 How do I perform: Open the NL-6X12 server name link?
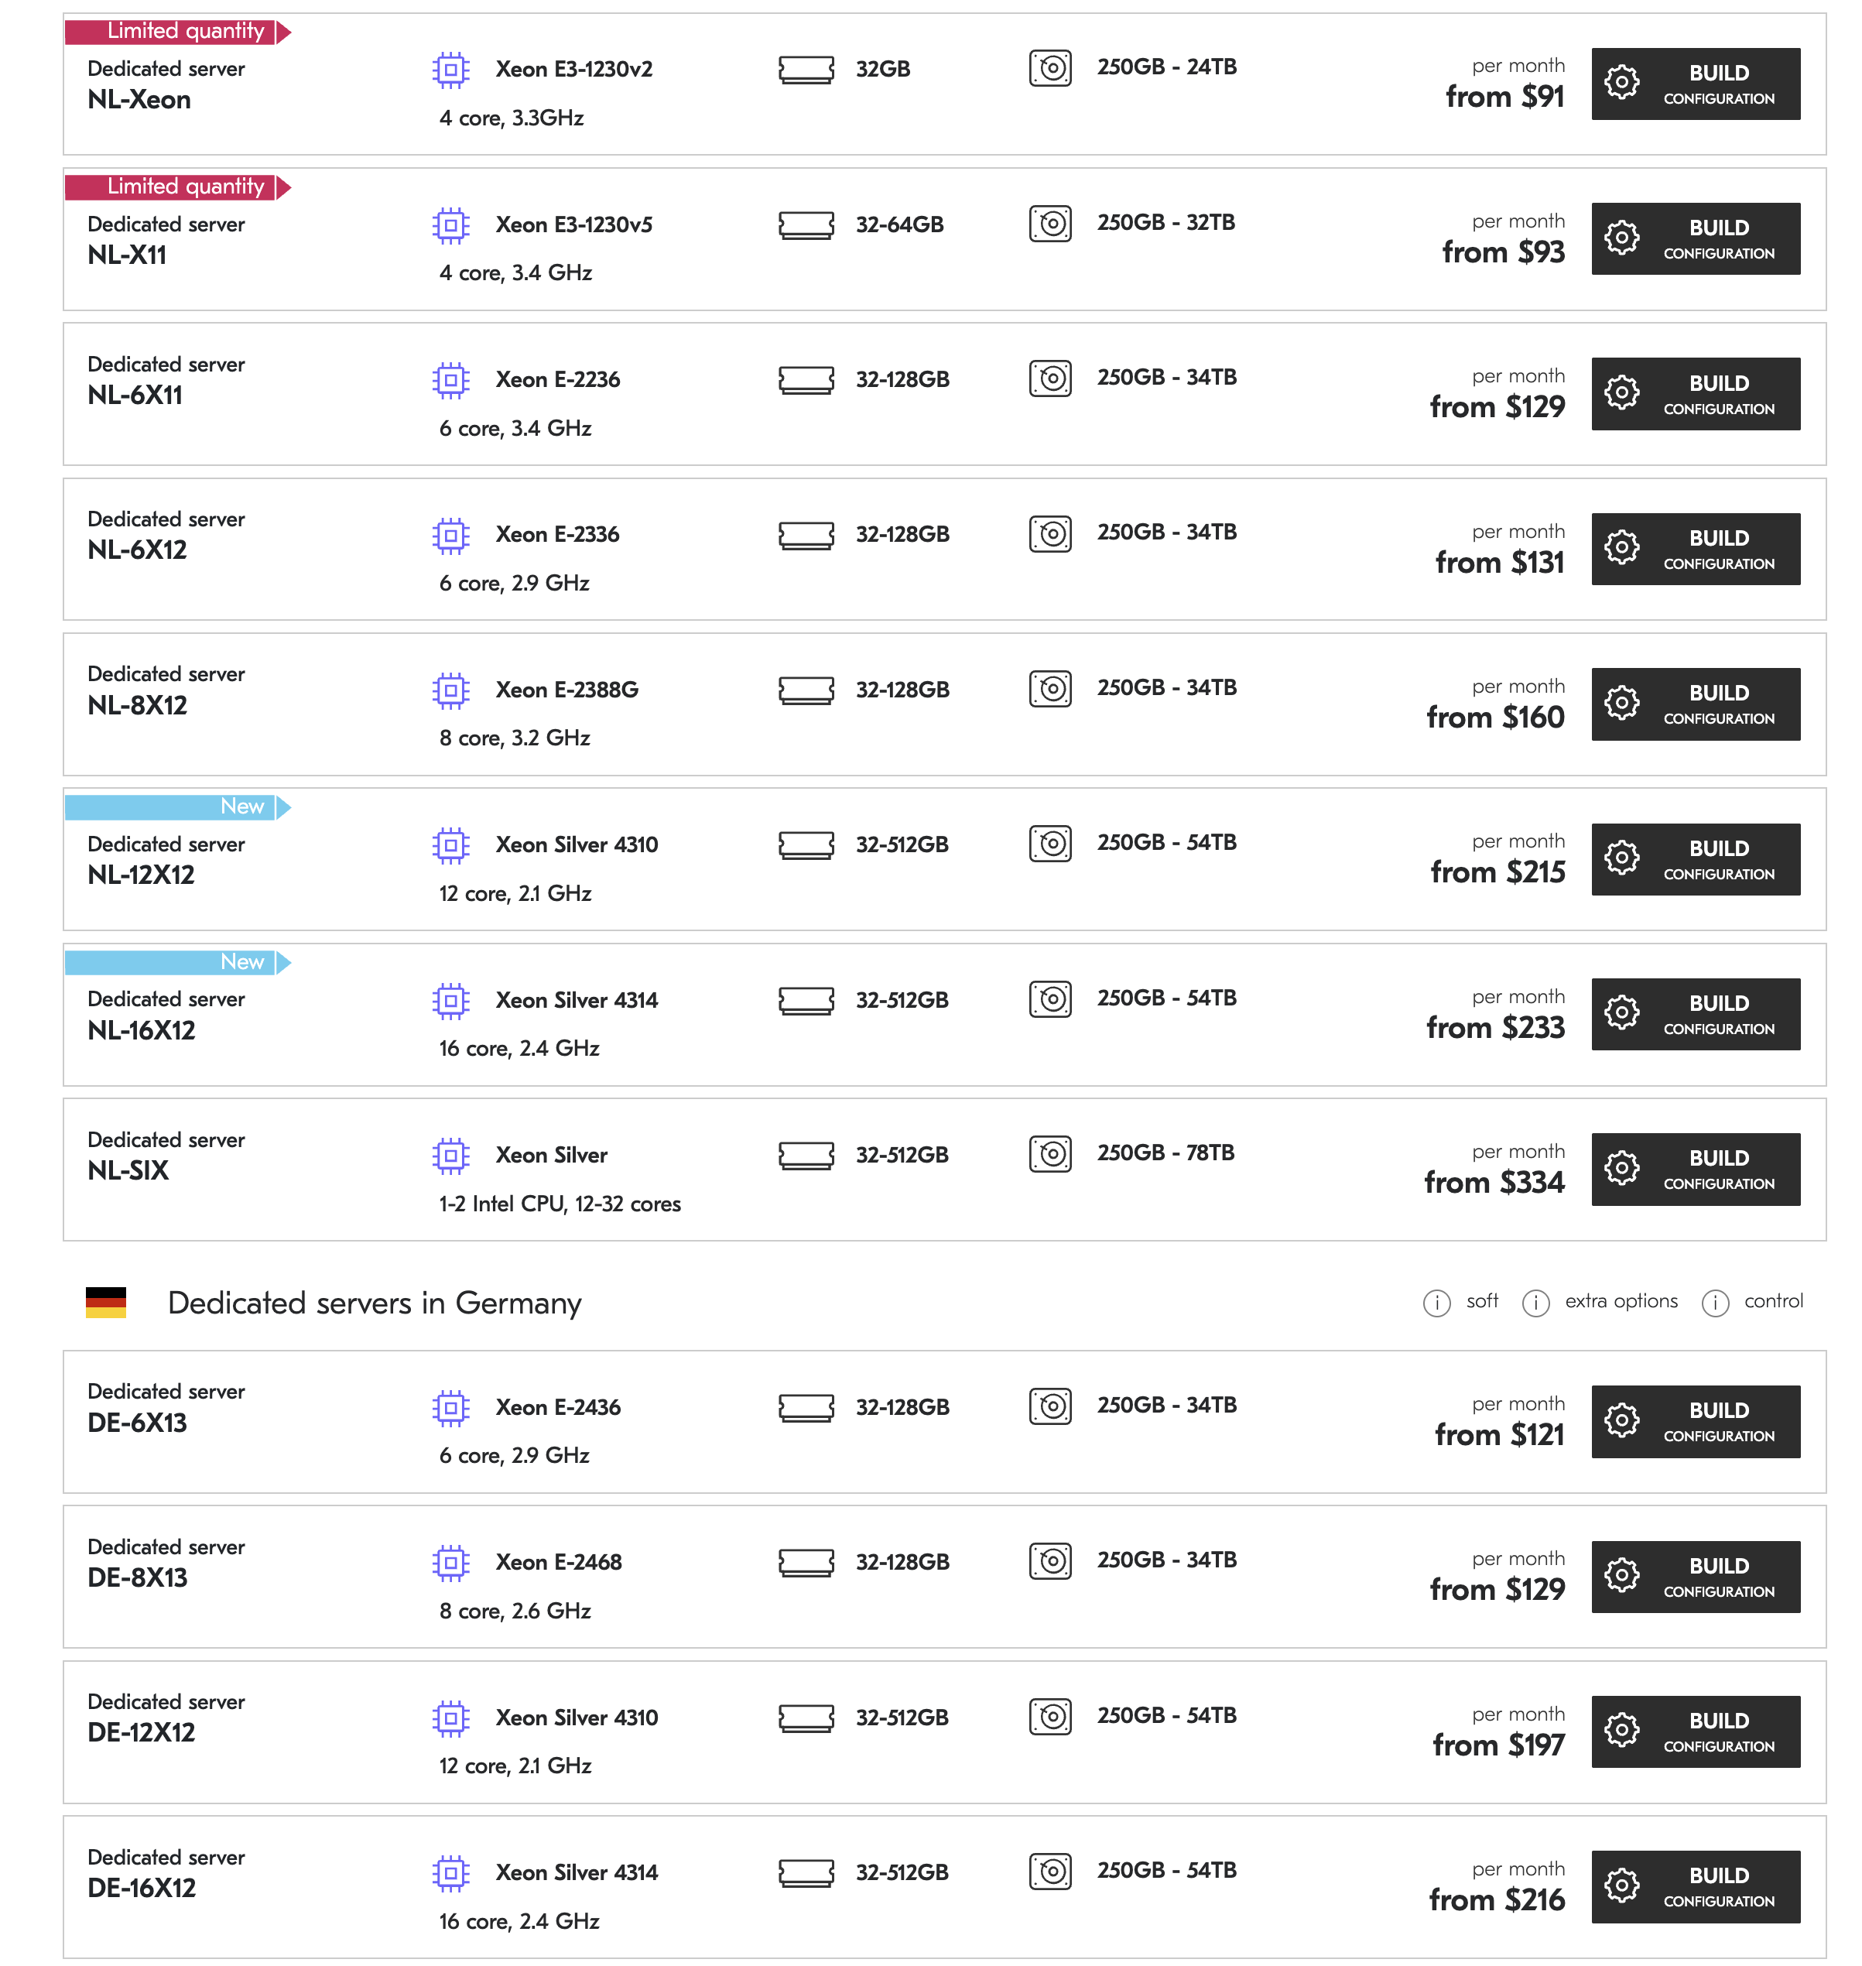137,550
